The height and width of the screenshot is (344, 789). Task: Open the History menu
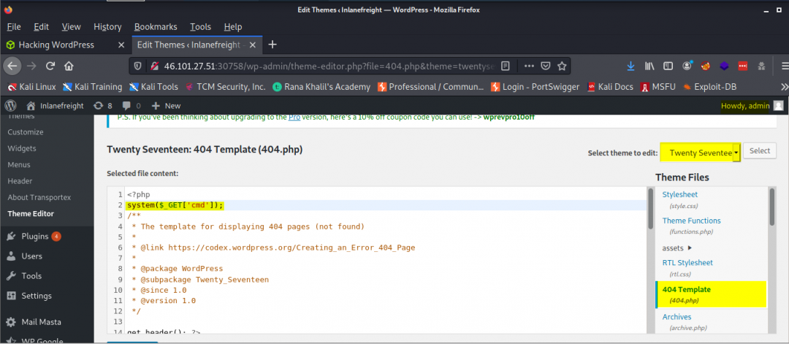pyautogui.click(x=107, y=26)
